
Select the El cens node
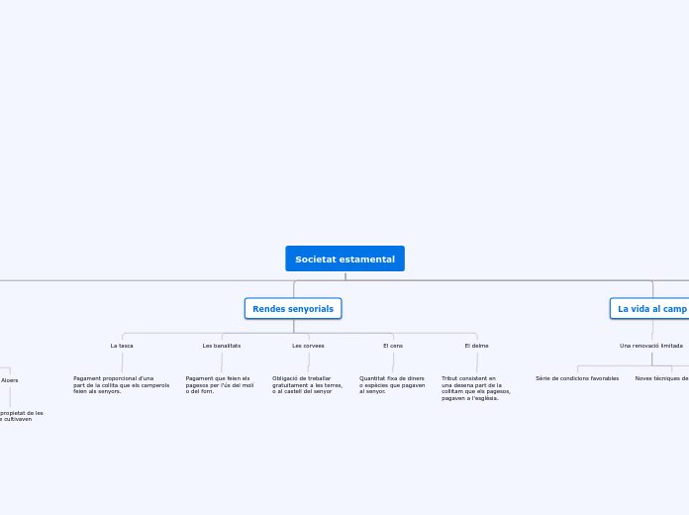pos(393,346)
